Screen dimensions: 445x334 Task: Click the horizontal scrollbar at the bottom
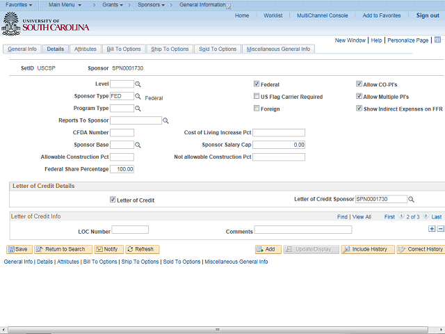pyautogui.click(x=218, y=330)
